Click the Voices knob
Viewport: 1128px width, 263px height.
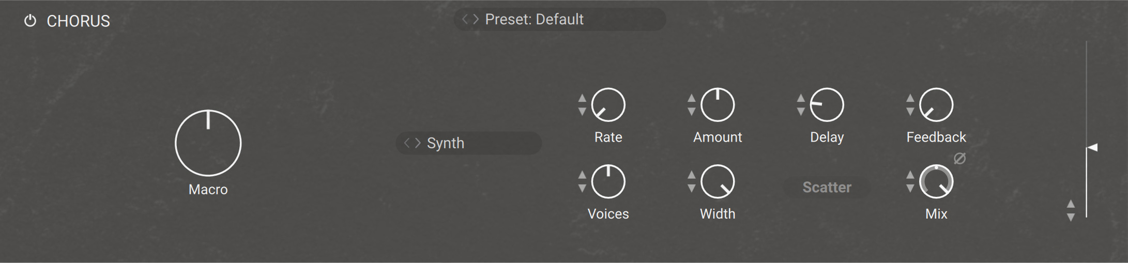pos(608,181)
